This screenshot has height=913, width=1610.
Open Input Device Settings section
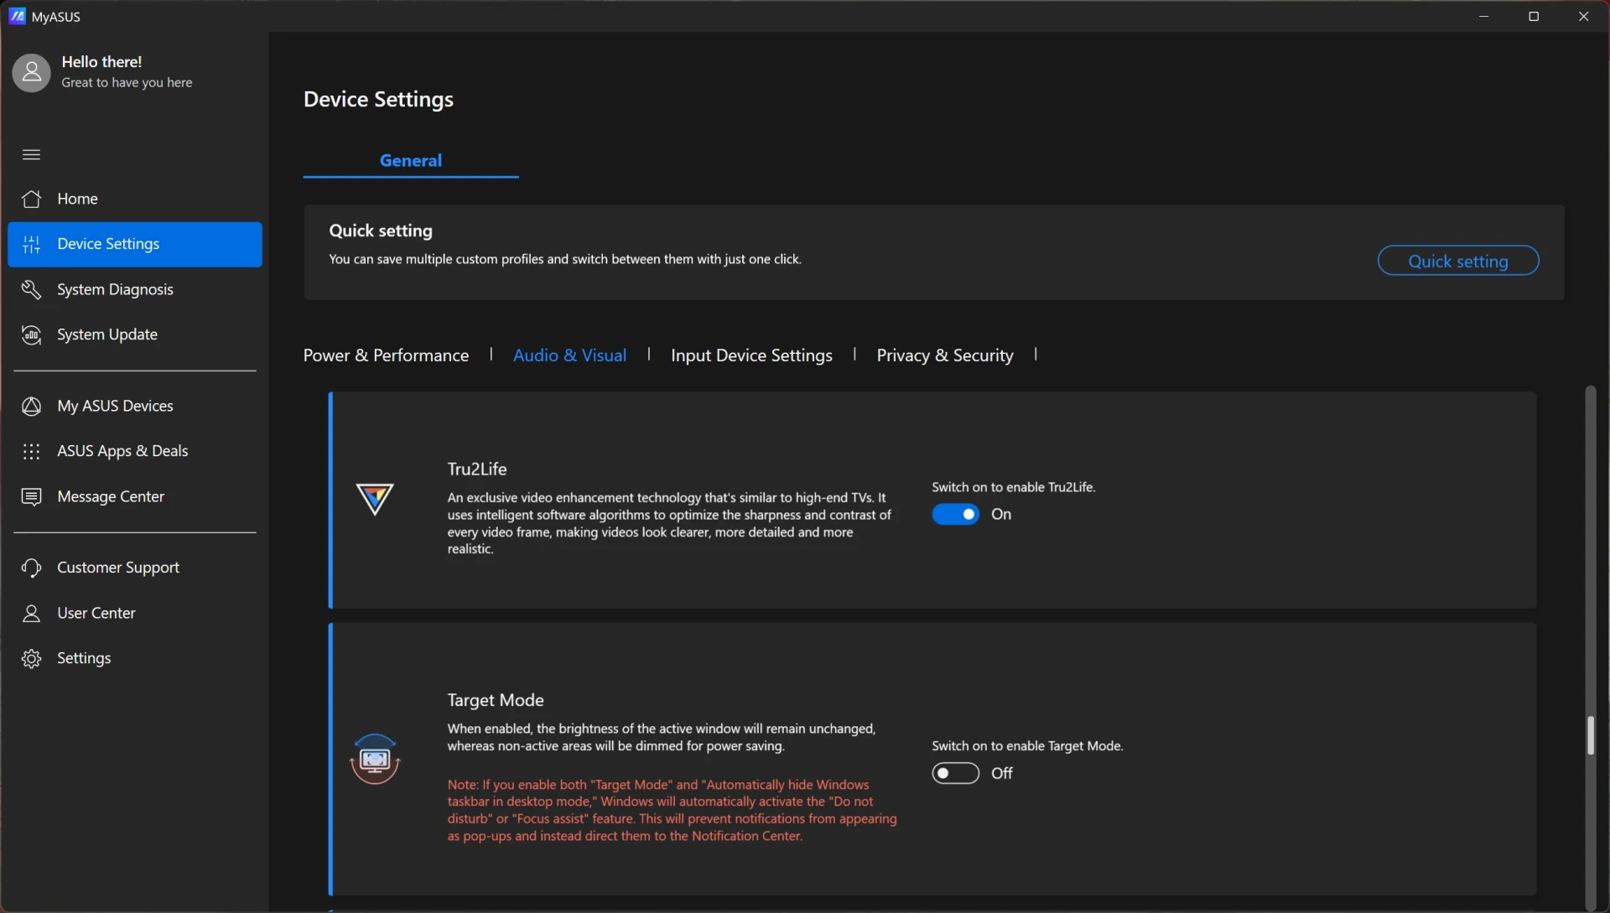pyautogui.click(x=751, y=355)
